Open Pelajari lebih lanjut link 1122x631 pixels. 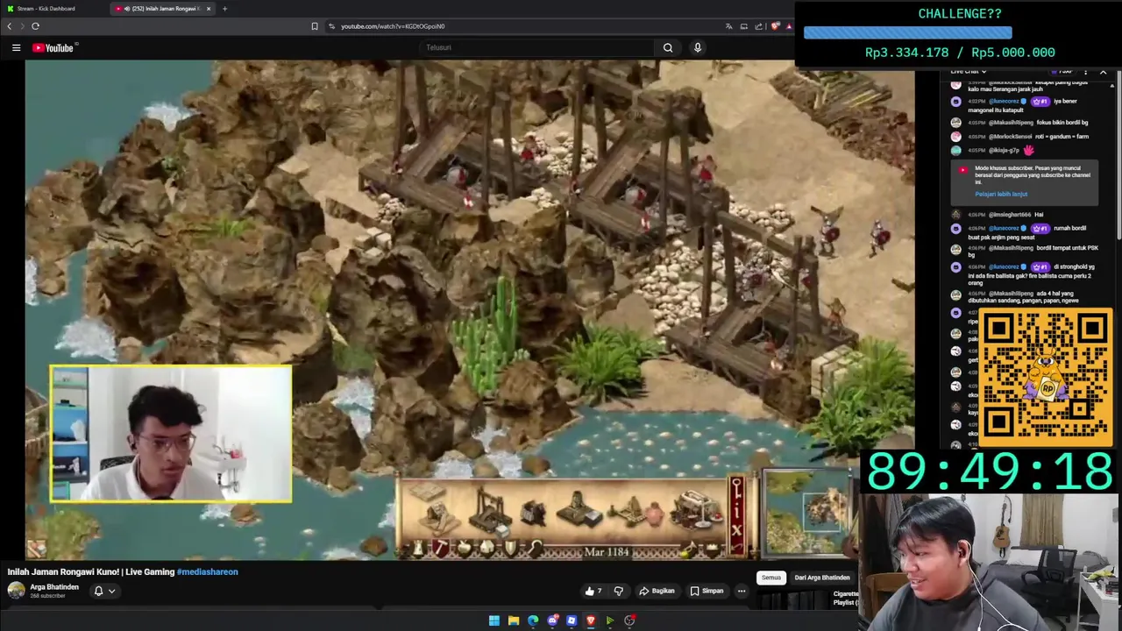tap(1001, 194)
